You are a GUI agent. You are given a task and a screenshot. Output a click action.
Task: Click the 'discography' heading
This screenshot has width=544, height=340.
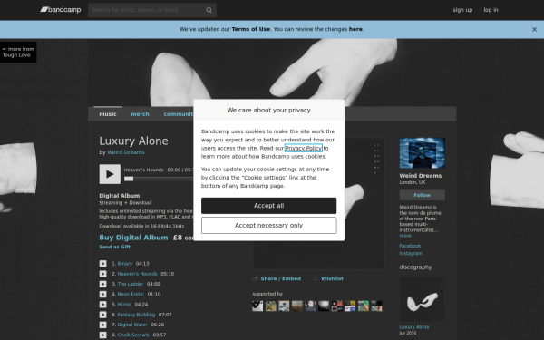[x=415, y=267]
